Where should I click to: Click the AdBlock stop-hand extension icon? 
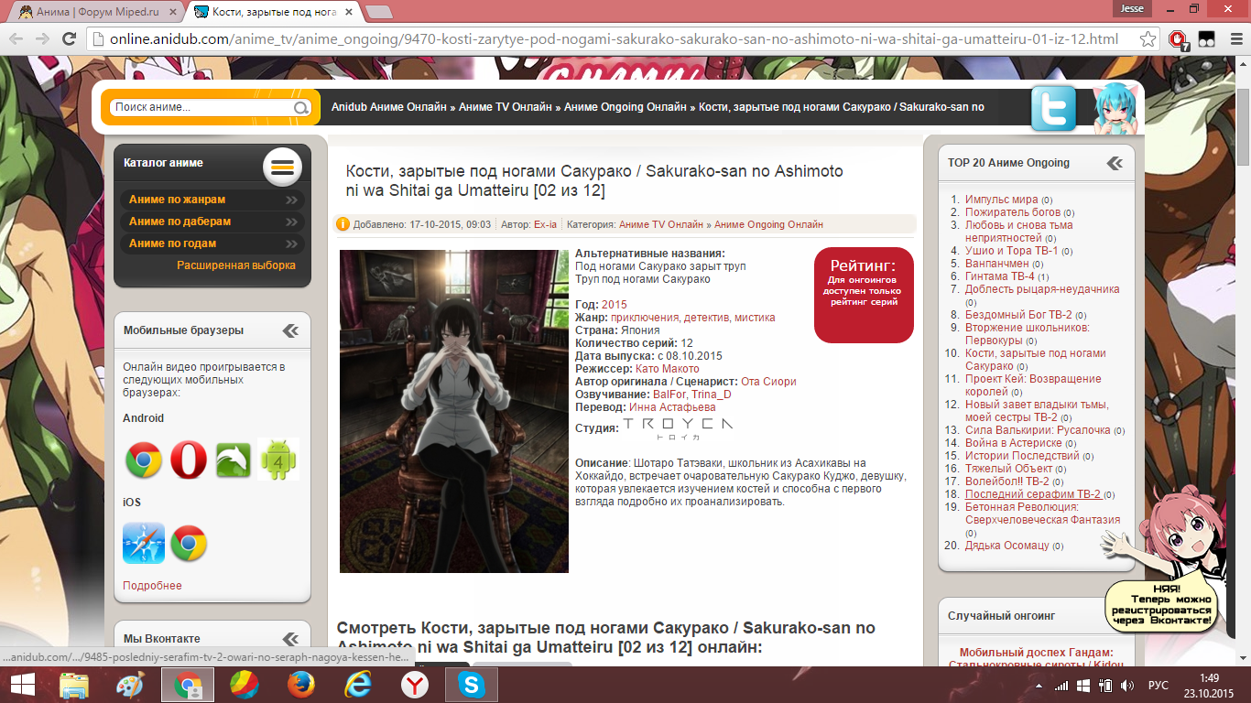click(1179, 39)
